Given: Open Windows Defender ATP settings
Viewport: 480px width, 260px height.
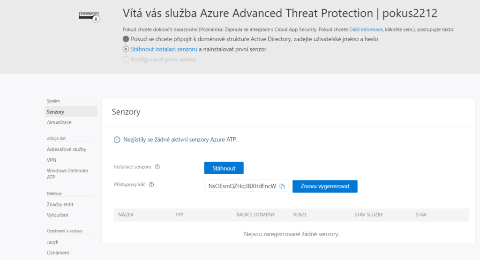Looking at the screenshot, I should 67,174.
